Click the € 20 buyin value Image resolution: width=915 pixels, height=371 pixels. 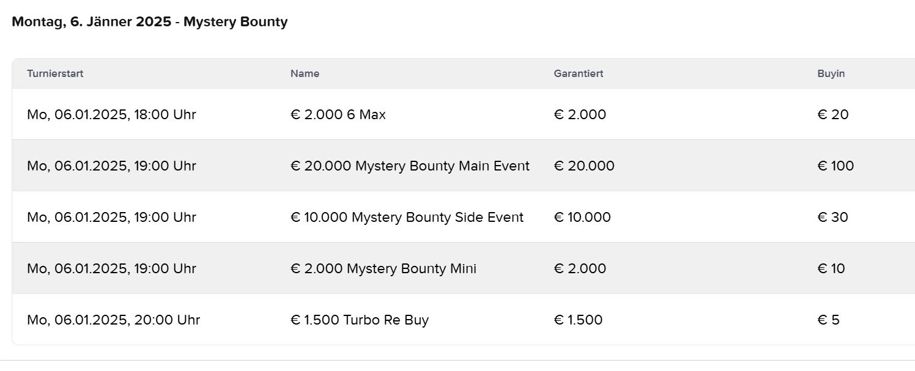832,114
